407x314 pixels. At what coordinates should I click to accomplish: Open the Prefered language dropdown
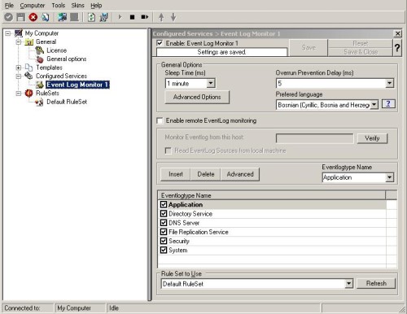[x=374, y=105]
